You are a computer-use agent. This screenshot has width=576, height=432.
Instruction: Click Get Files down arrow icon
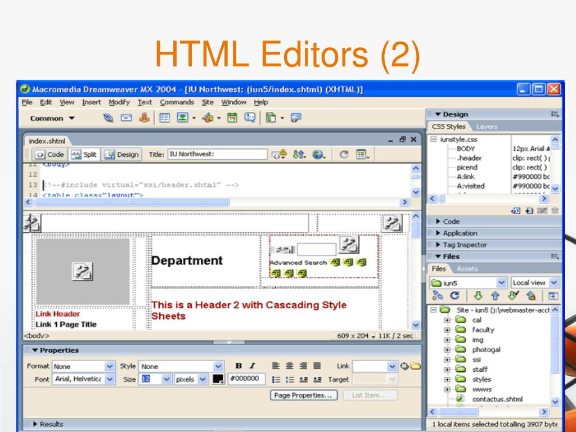click(478, 295)
